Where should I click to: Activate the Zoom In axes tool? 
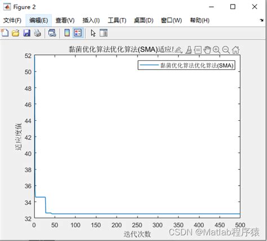pos(216,50)
